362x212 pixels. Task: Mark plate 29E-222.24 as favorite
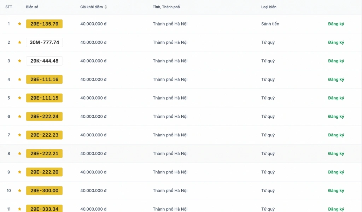[20, 117]
